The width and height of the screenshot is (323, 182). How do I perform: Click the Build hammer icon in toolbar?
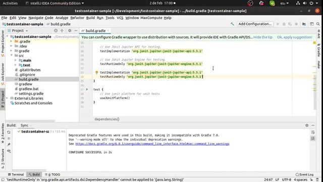point(232,24)
